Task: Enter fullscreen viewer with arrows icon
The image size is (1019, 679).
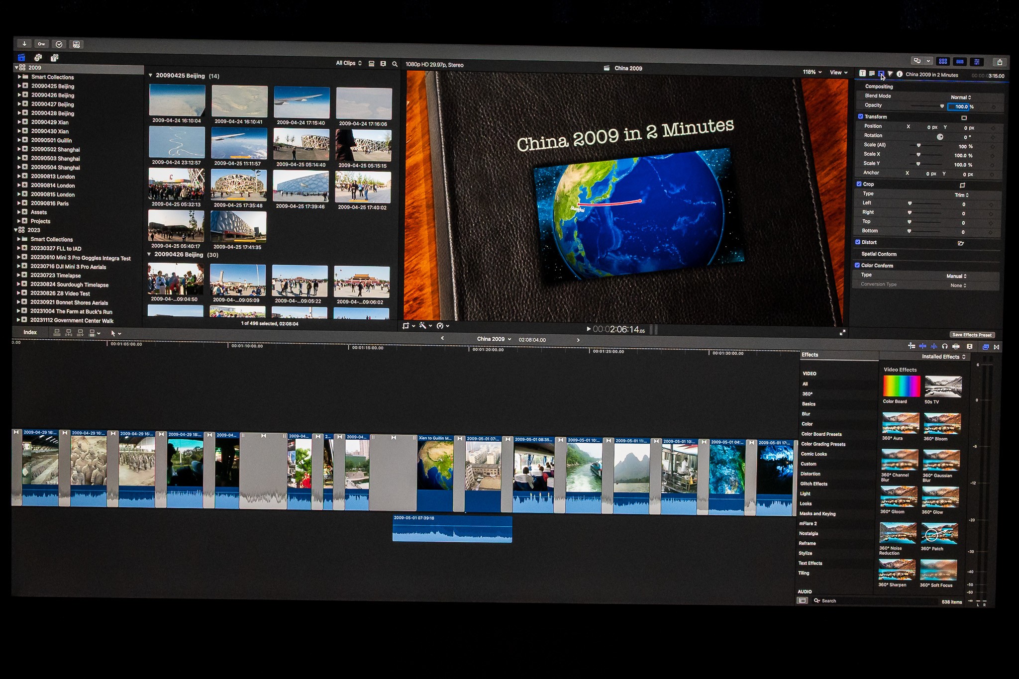Action: [842, 332]
